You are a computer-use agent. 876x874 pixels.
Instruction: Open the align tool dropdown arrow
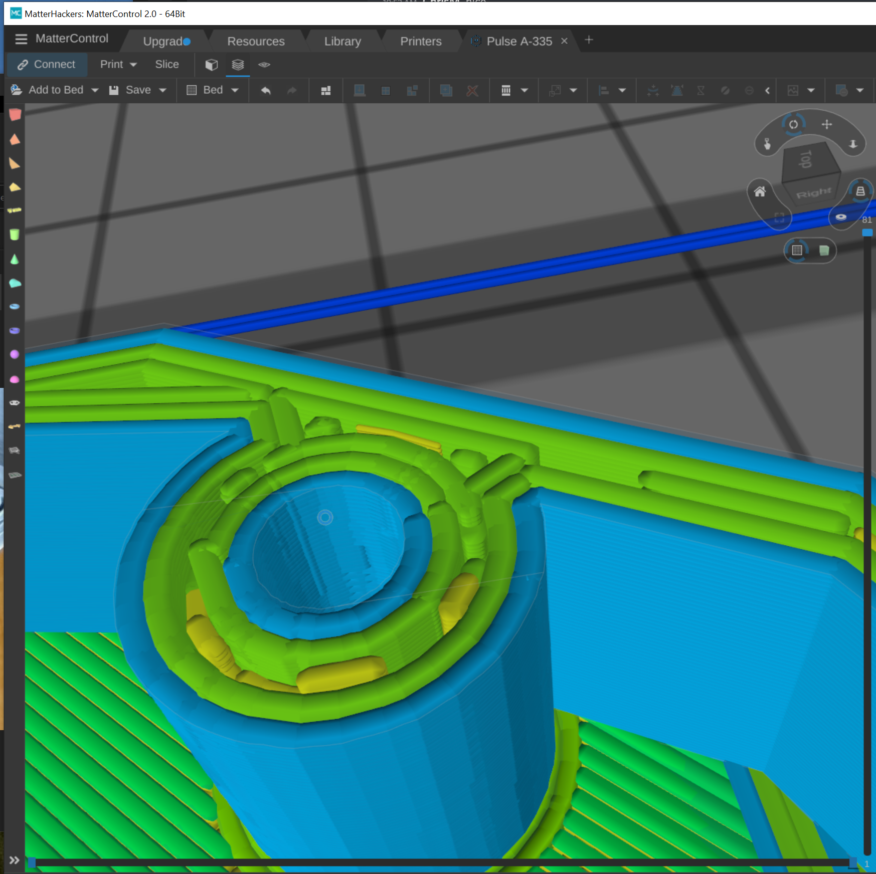pyautogui.click(x=622, y=90)
